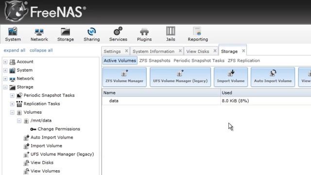Select Account label in the tree
The height and width of the screenshot is (175, 311).
pyautogui.click(x=25, y=62)
